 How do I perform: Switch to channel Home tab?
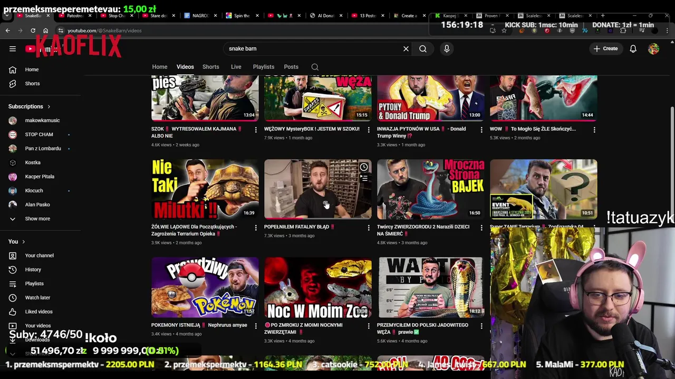[x=160, y=67]
